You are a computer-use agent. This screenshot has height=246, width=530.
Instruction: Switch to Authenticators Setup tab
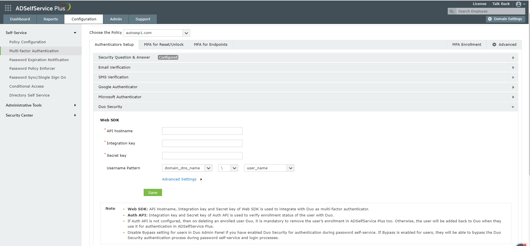[114, 45]
